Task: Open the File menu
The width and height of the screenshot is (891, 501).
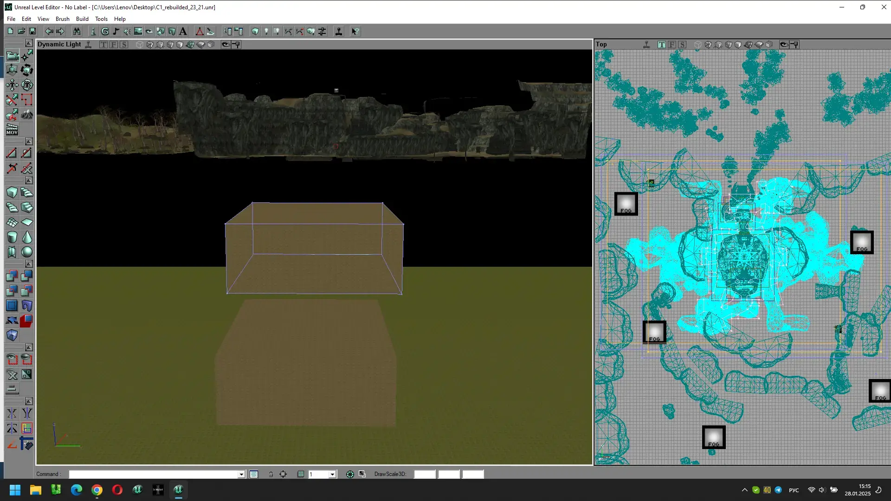Action: coord(11,19)
